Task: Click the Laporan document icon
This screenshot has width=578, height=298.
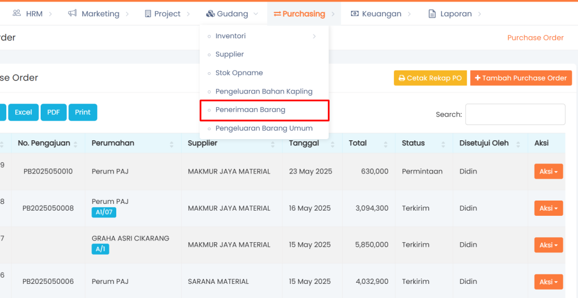Action: point(432,14)
